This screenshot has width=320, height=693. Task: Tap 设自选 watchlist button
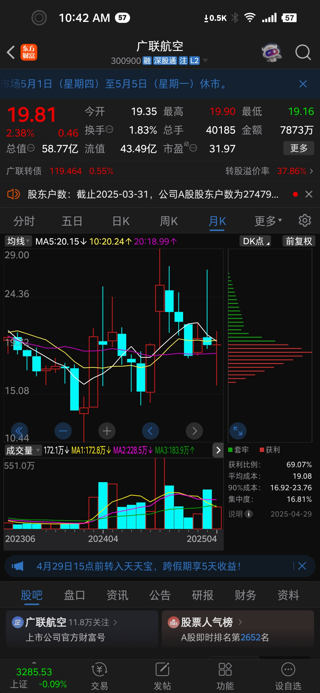[288, 676]
